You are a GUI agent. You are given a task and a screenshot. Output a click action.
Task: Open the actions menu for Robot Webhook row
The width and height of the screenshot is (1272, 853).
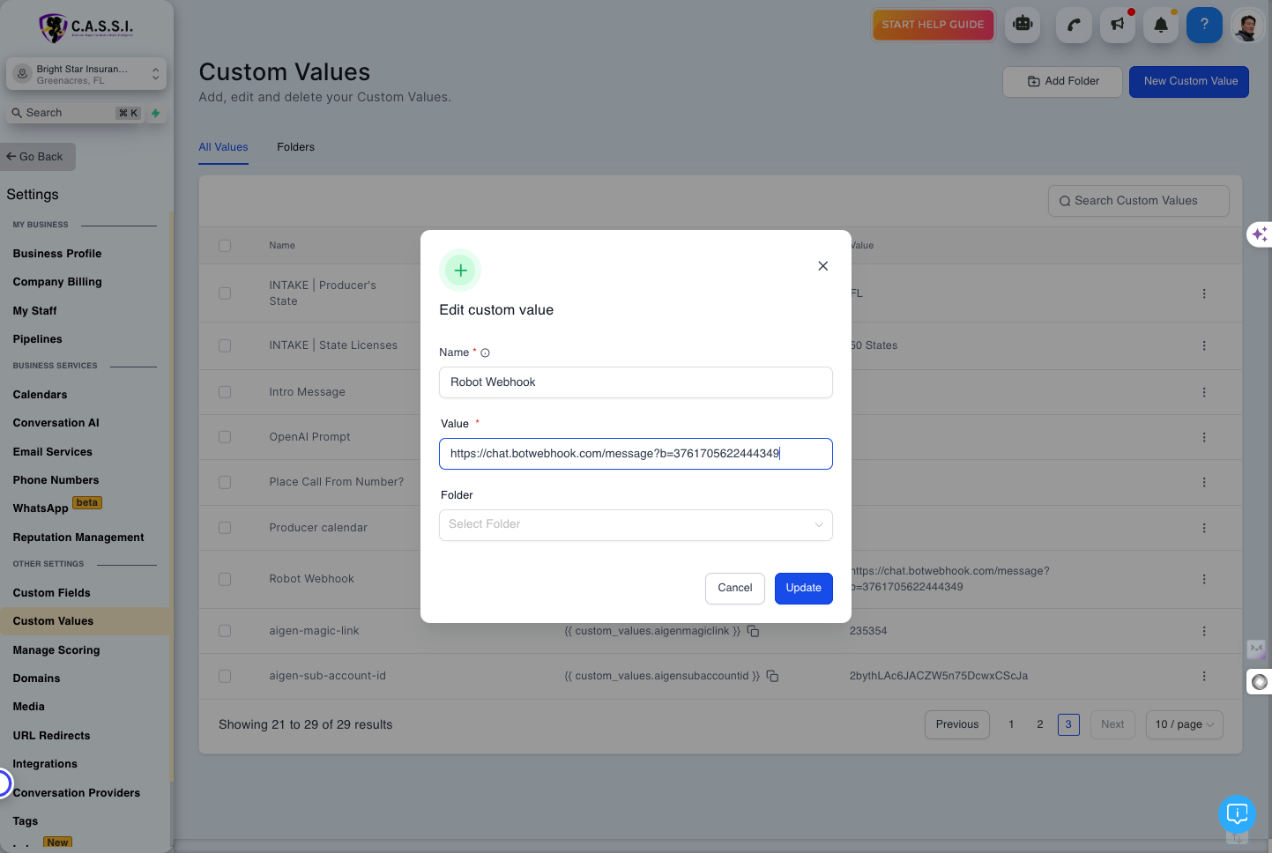point(1204,579)
